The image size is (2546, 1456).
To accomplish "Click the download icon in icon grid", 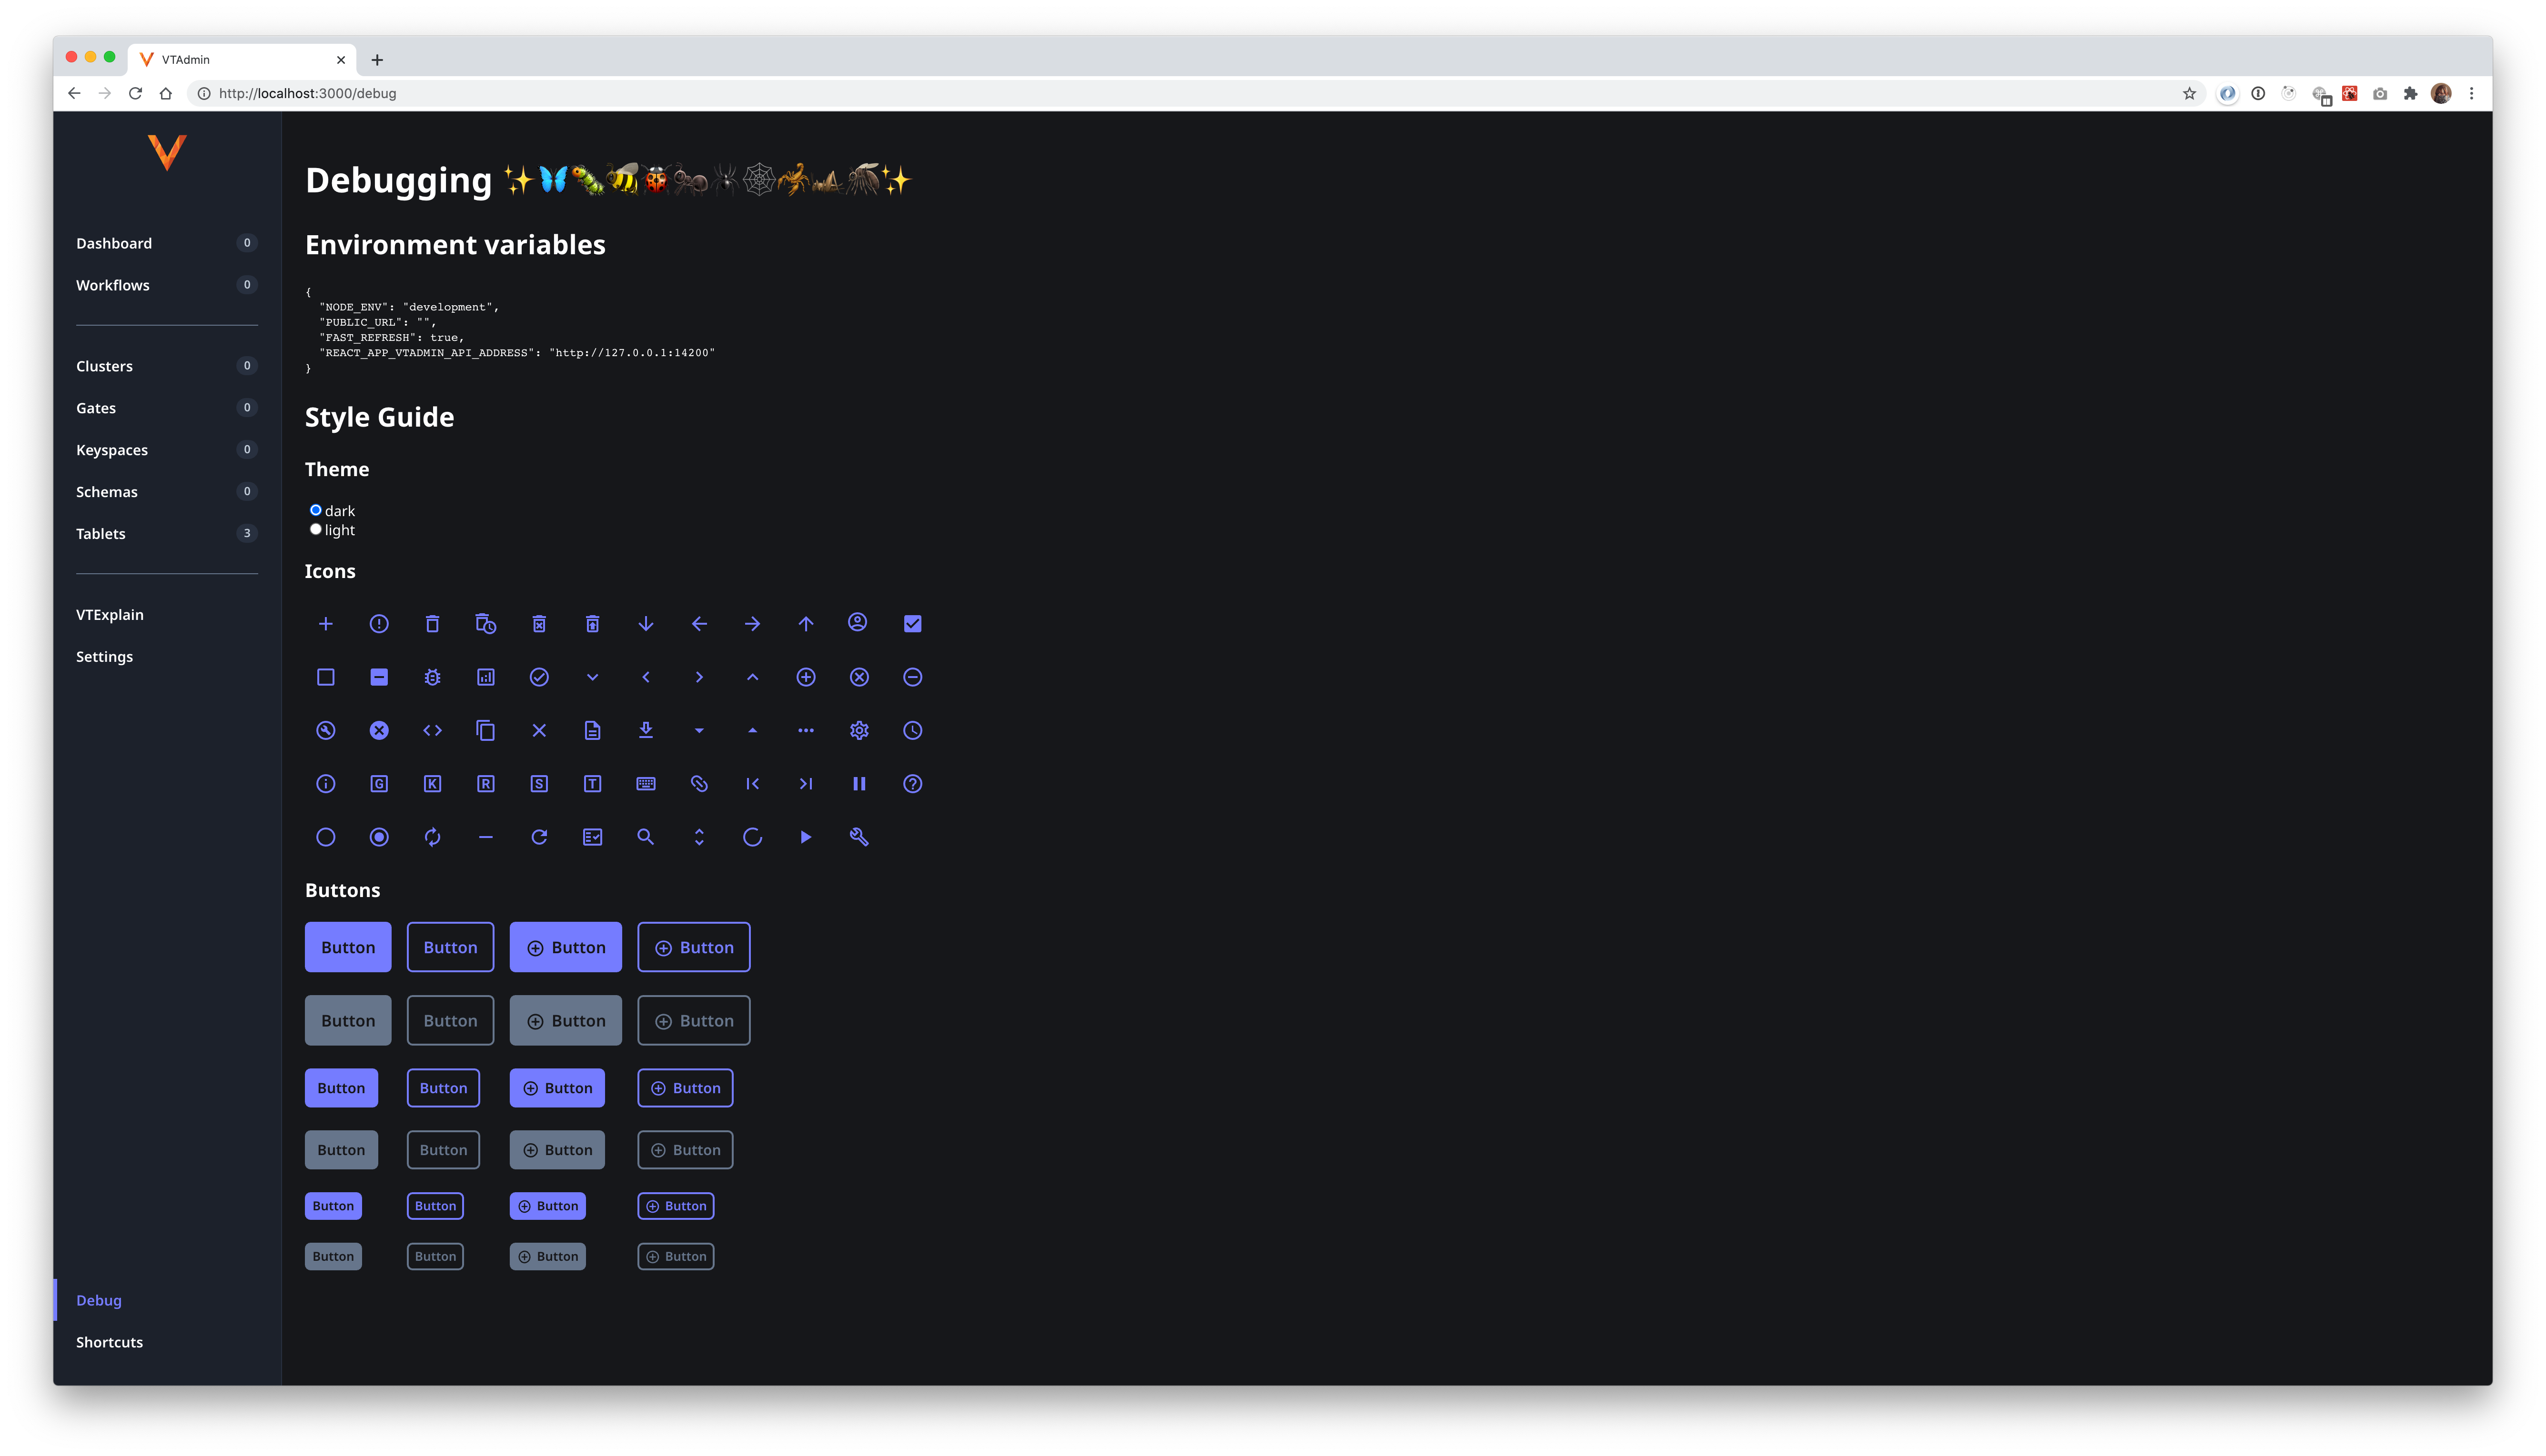I will [645, 730].
